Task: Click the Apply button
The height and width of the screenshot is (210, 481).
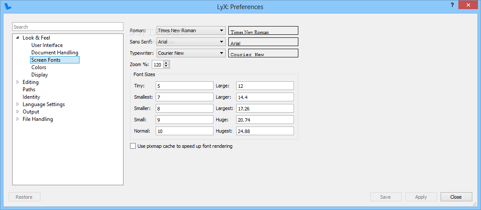Action: [421, 197]
